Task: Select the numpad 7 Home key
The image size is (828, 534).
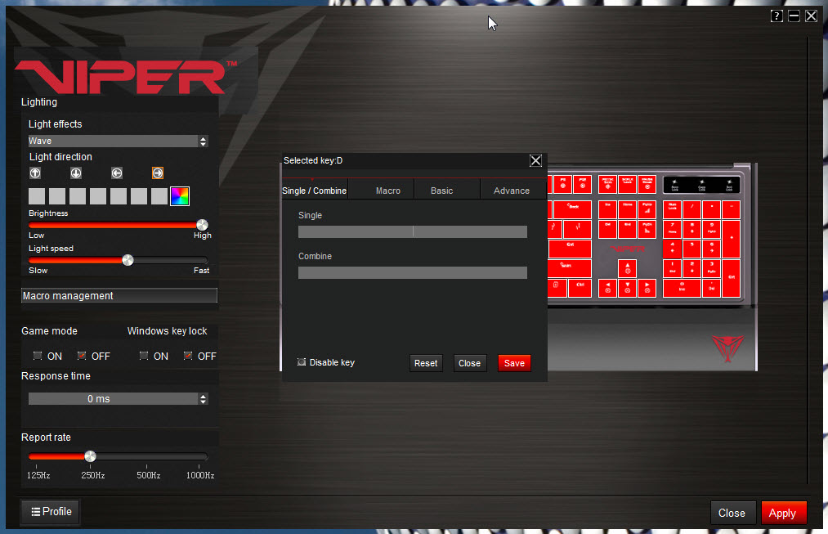Action: click(x=672, y=229)
